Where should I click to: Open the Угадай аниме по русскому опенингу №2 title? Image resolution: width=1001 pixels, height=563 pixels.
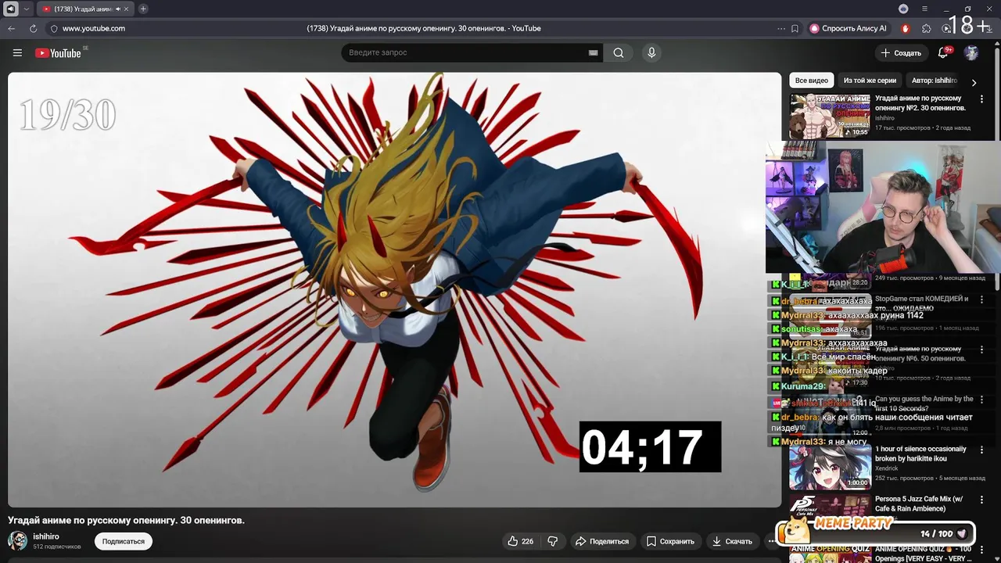(x=920, y=103)
